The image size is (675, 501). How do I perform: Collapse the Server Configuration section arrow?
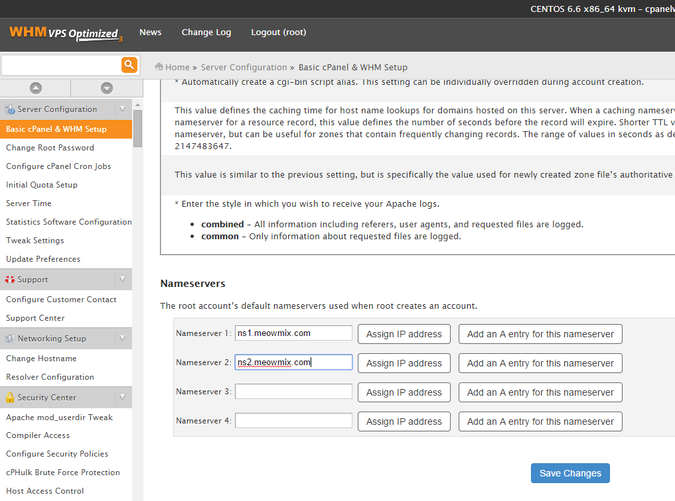tap(123, 109)
